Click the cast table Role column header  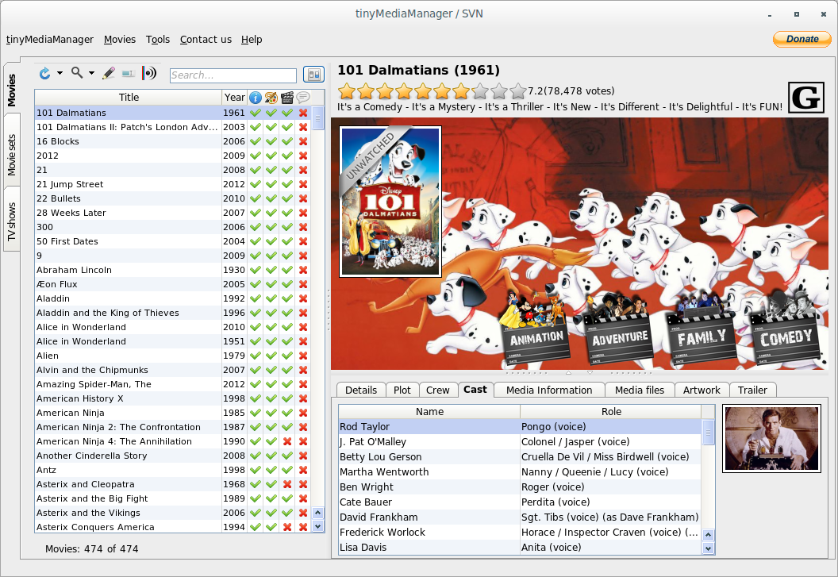click(x=611, y=412)
